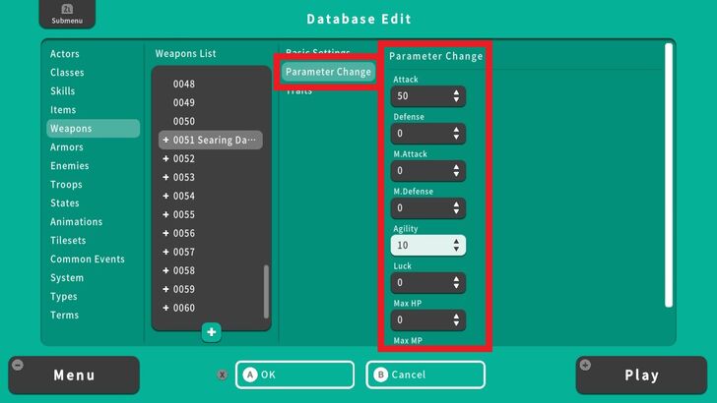
Task: Open Common Events category
Action: 88,259
